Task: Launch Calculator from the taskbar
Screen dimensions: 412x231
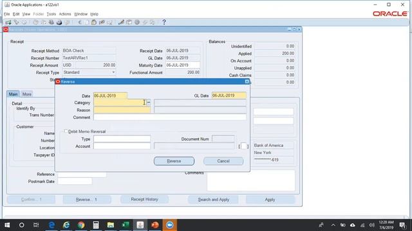Action: 96,225
